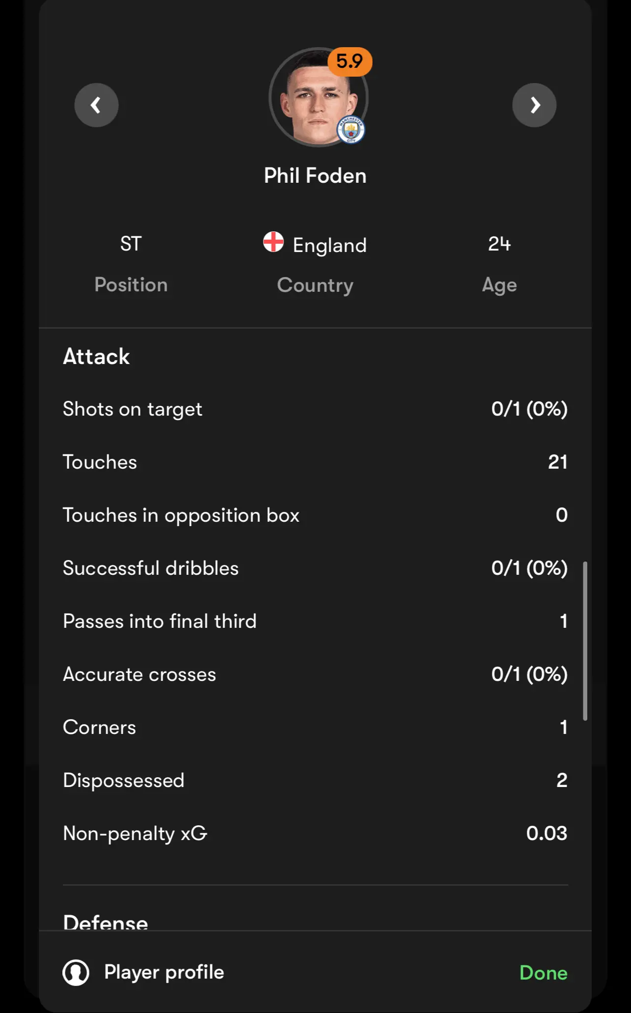Select the Non-penalty xG row
Screen dimensions: 631x1013
315,833
